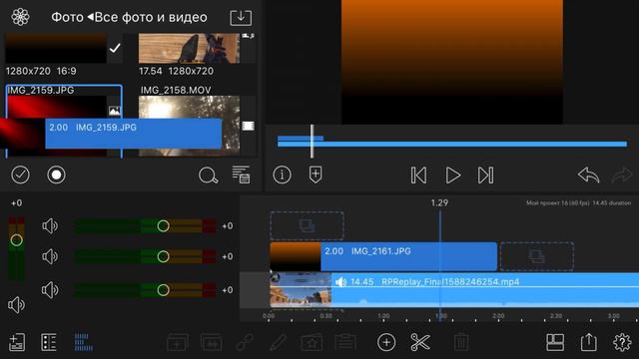Viewport: 639px width, 359px height.
Task: Tap the placeholder slot after IMG_2161.JPG
Action: pyautogui.click(x=537, y=256)
